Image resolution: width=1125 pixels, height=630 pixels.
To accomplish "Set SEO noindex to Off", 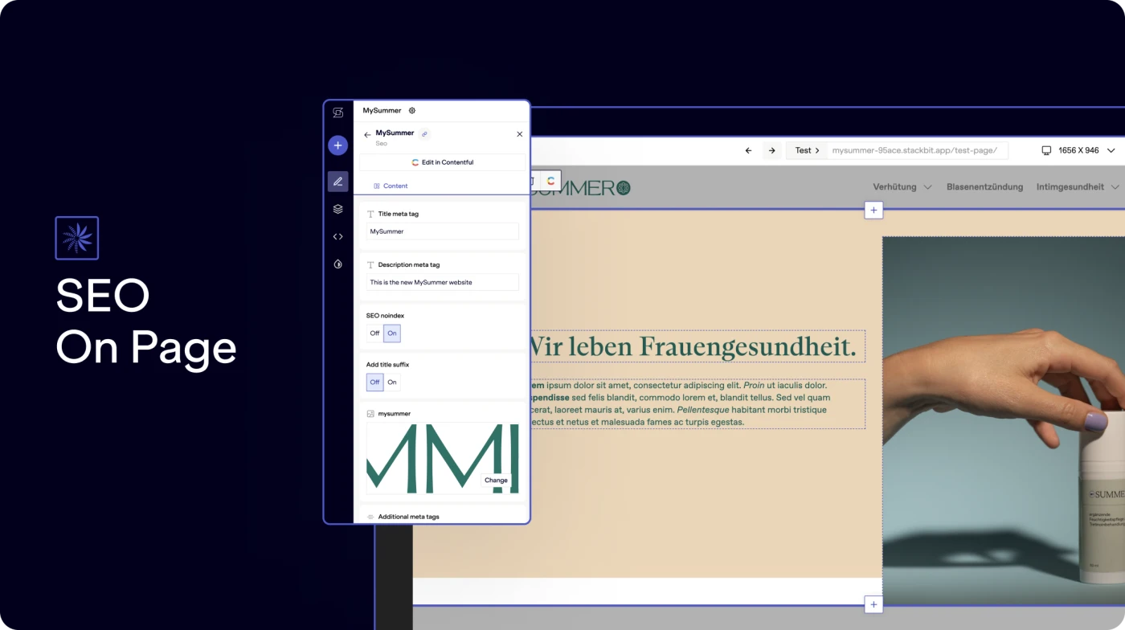I will pos(374,333).
